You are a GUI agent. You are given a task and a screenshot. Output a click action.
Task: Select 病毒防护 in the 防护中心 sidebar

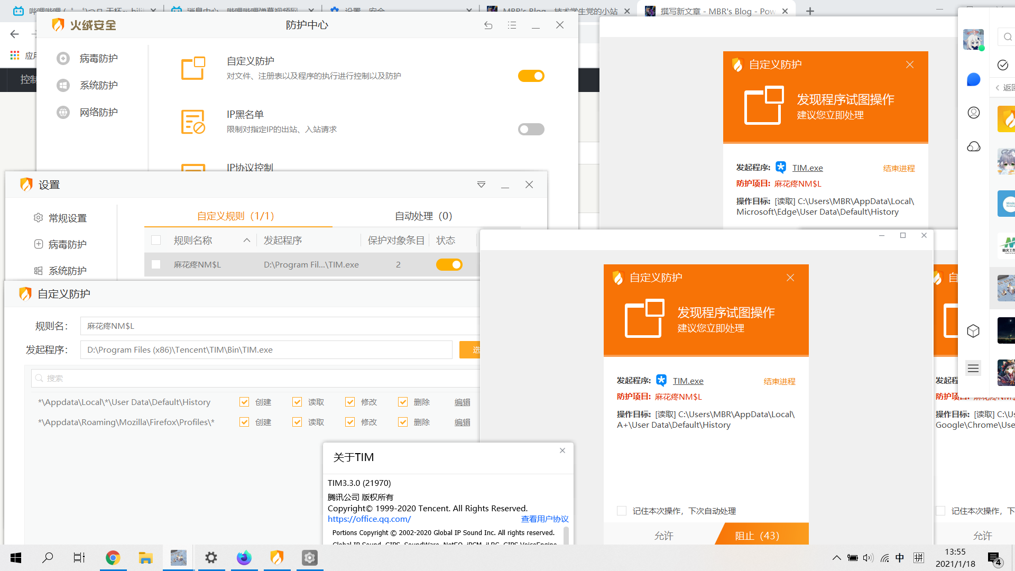[x=98, y=58]
